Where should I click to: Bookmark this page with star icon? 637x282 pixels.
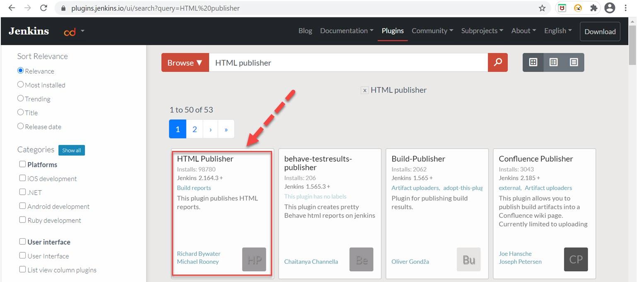[542, 8]
